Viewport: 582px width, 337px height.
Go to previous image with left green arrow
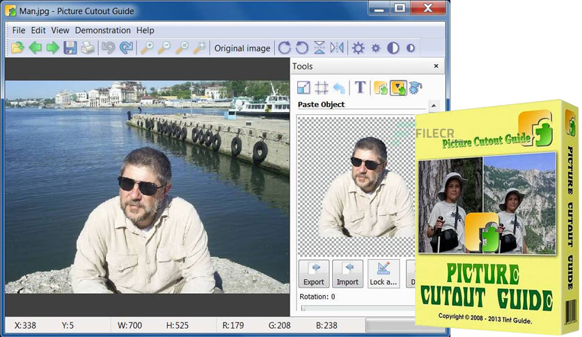tap(36, 48)
